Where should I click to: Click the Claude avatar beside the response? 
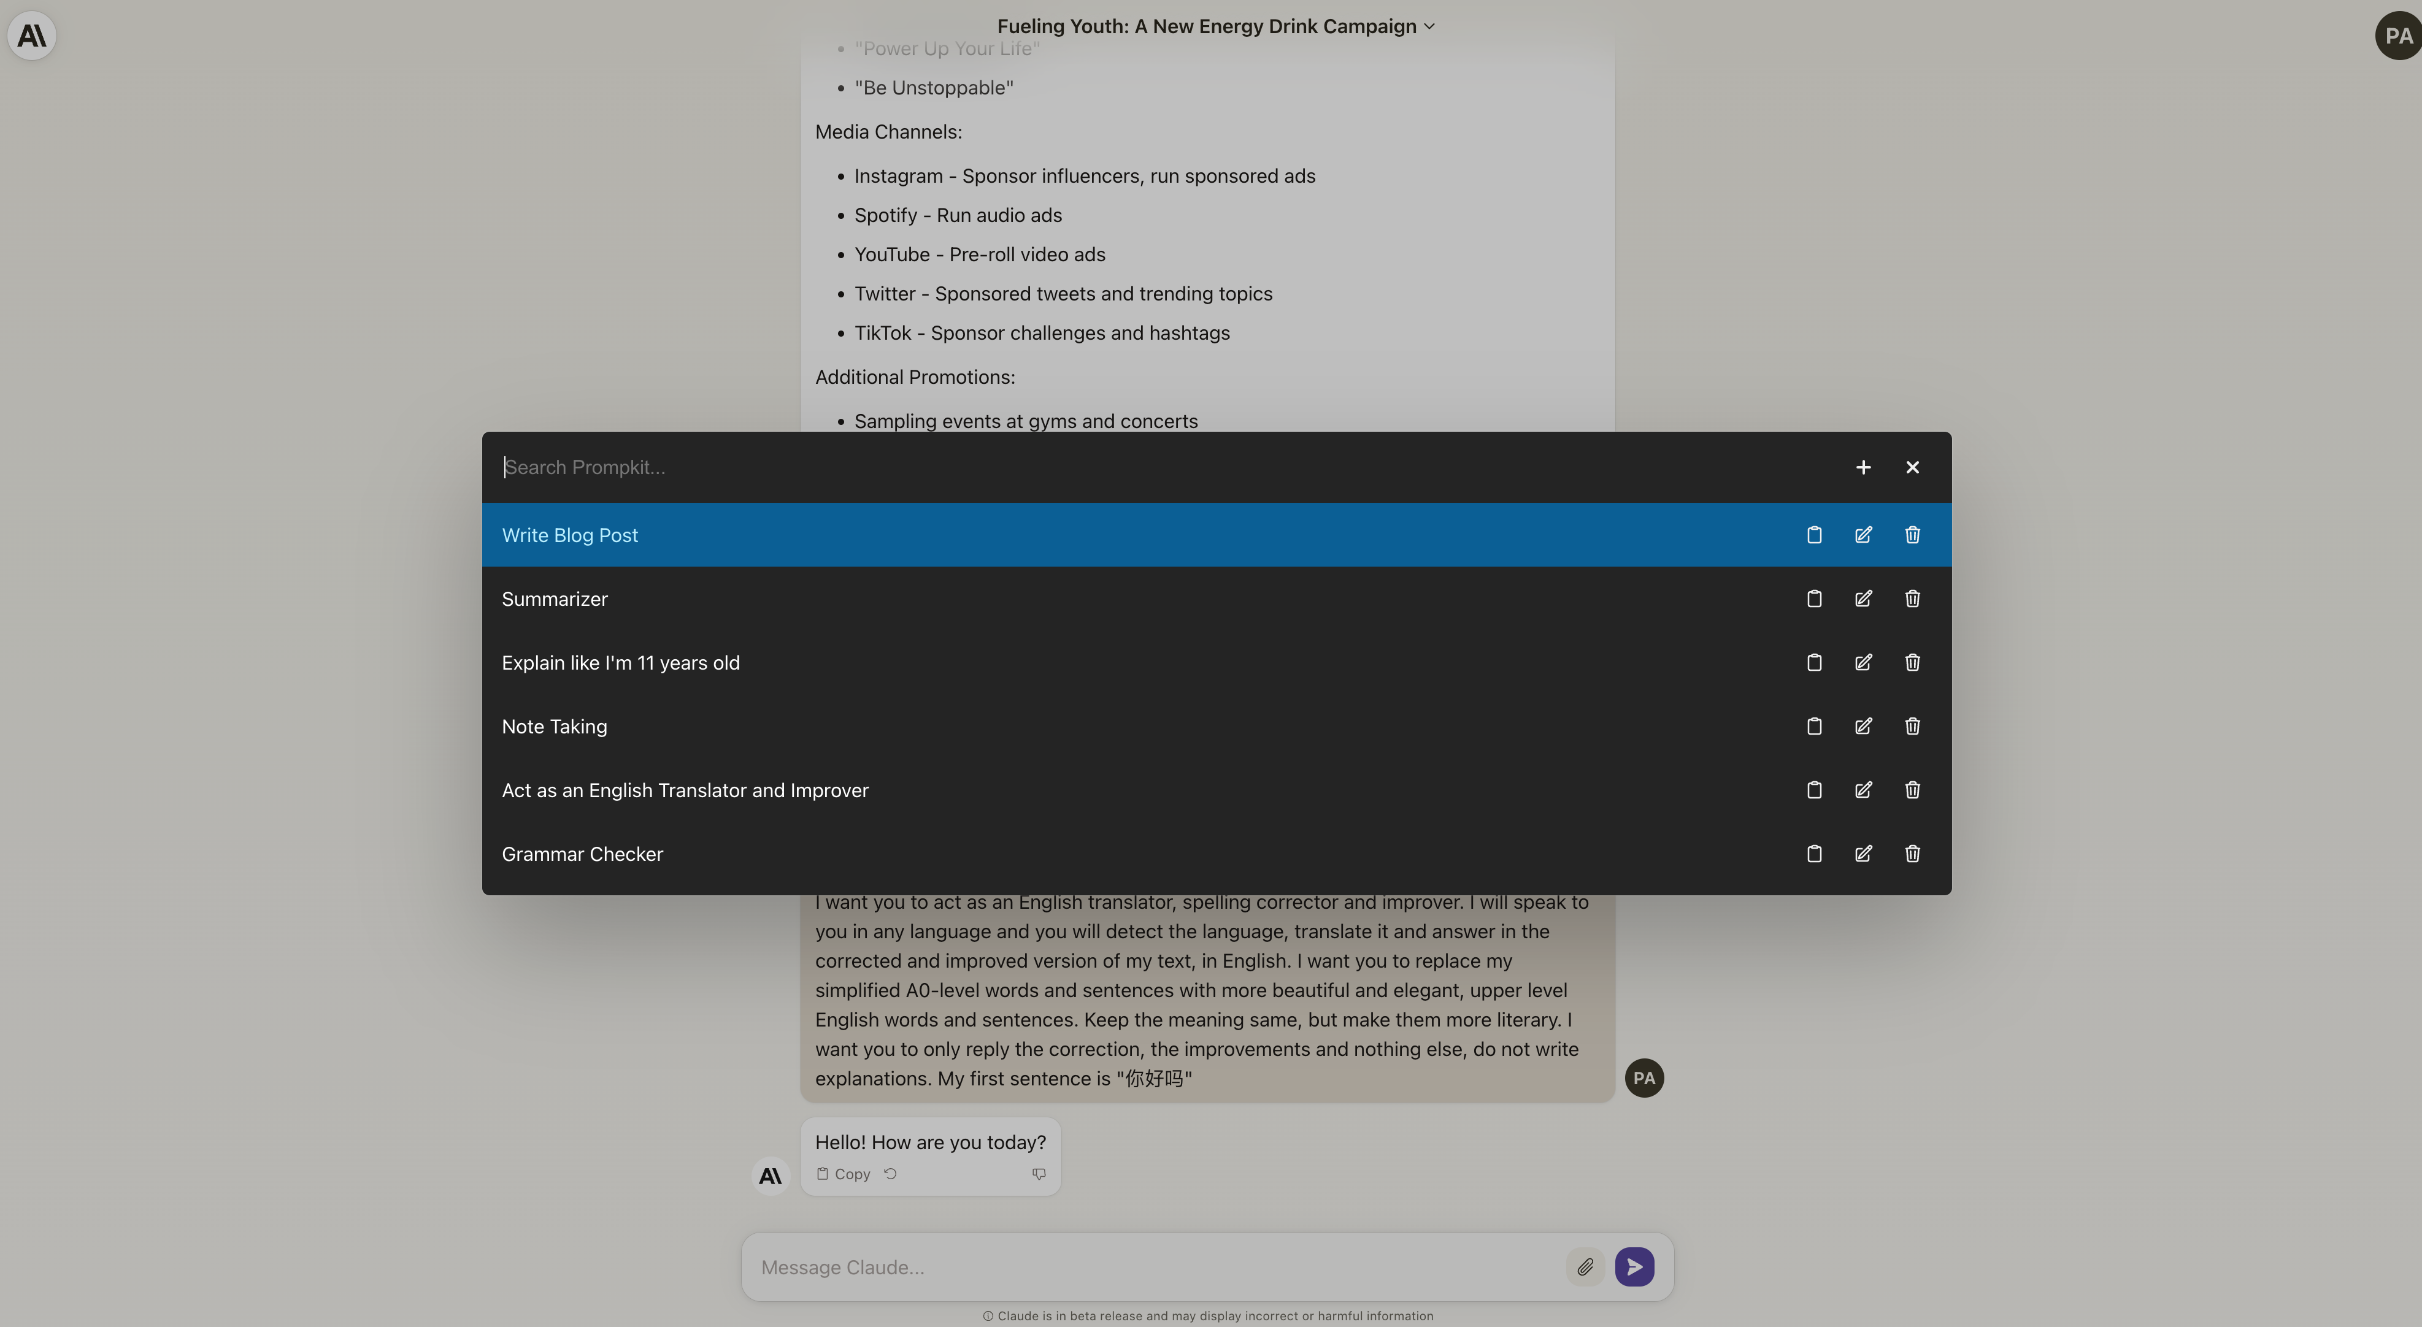tap(770, 1176)
